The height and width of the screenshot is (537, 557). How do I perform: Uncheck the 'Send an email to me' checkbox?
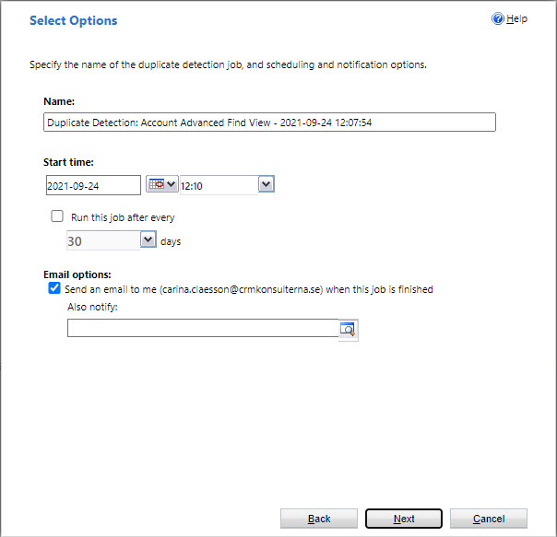(x=53, y=288)
